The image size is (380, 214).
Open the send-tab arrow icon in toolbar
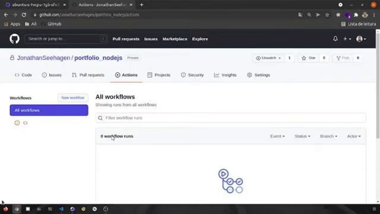(318, 15)
